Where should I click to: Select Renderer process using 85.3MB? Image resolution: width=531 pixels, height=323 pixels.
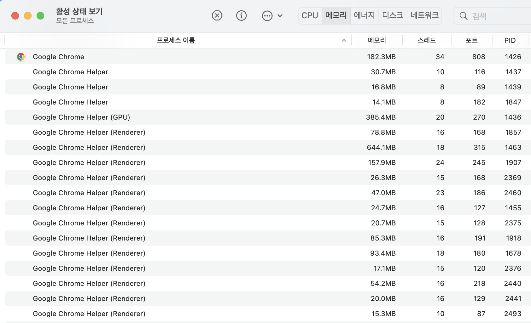(268, 238)
